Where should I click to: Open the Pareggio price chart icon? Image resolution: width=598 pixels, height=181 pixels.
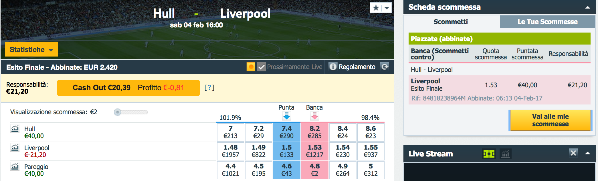15,166
